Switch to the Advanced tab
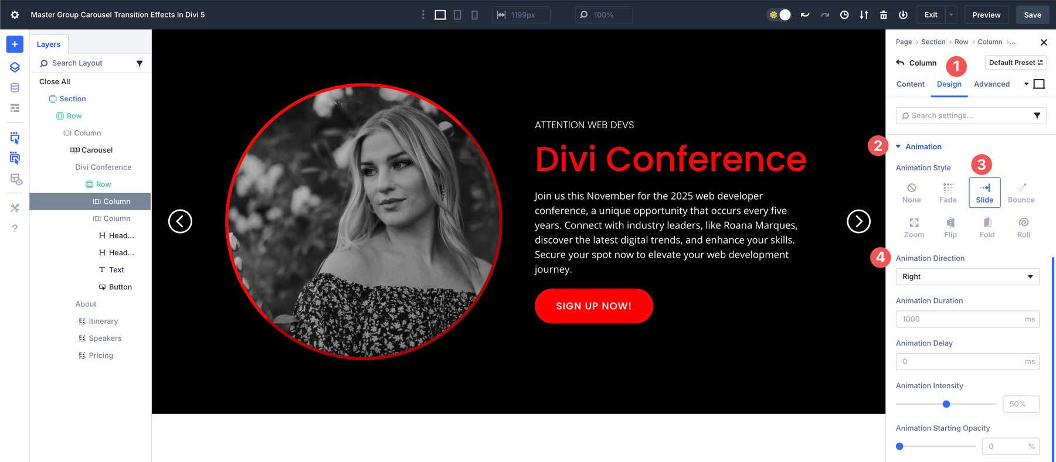Image resolution: width=1056 pixels, height=462 pixels. point(992,84)
